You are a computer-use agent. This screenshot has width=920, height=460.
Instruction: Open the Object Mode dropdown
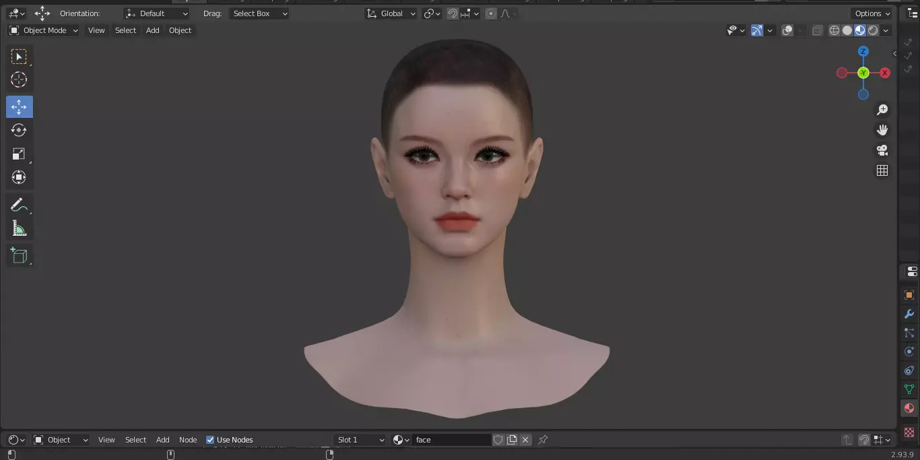pyautogui.click(x=44, y=30)
